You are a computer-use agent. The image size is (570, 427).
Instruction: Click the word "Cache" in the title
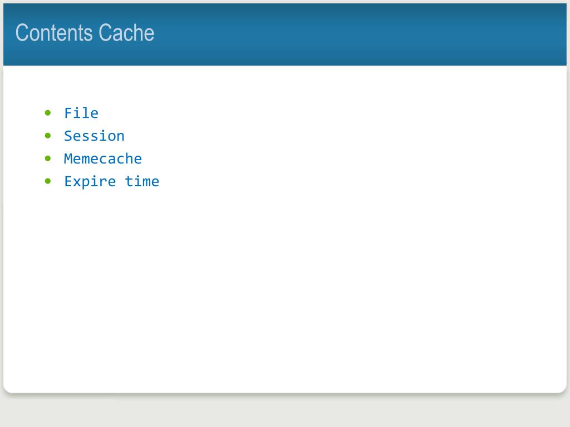click(126, 33)
